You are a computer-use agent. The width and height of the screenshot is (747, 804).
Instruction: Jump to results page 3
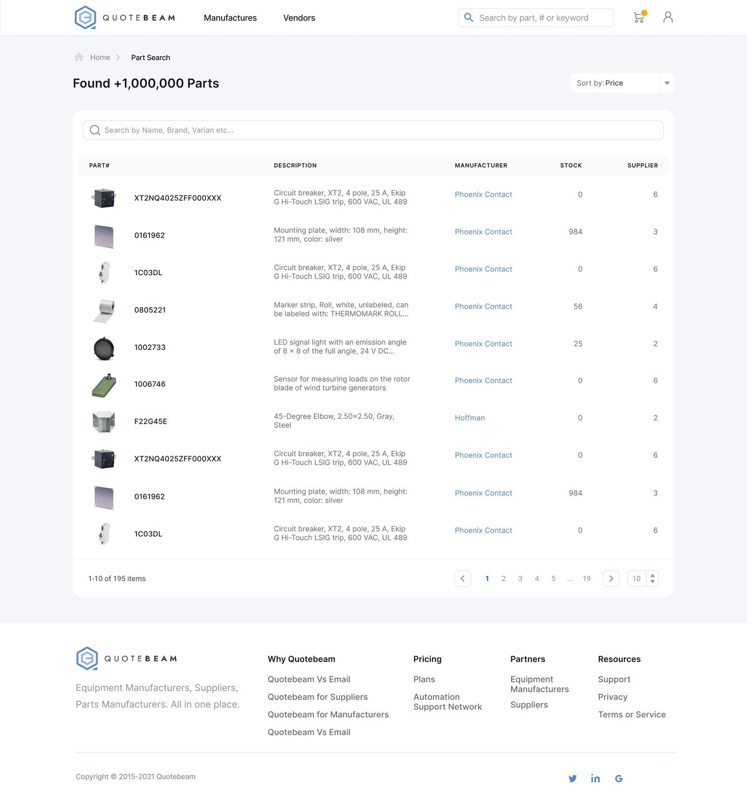(520, 578)
